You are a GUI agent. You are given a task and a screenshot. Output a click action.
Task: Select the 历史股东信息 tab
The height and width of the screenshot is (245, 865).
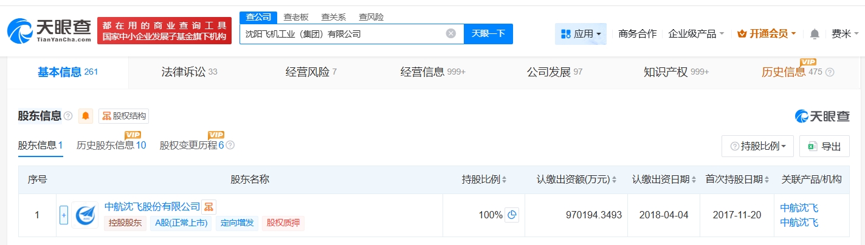(111, 146)
